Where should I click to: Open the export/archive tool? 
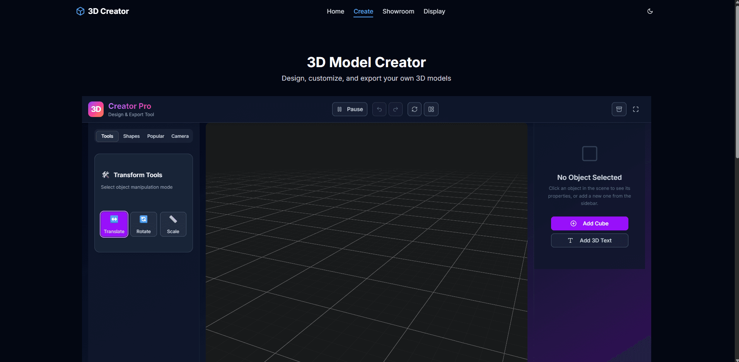click(619, 109)
